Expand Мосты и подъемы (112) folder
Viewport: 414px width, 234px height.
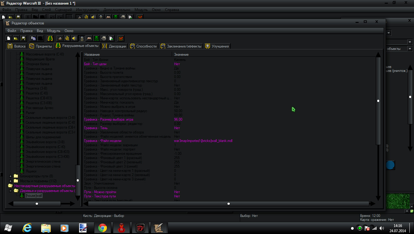(x=11, y=181)
